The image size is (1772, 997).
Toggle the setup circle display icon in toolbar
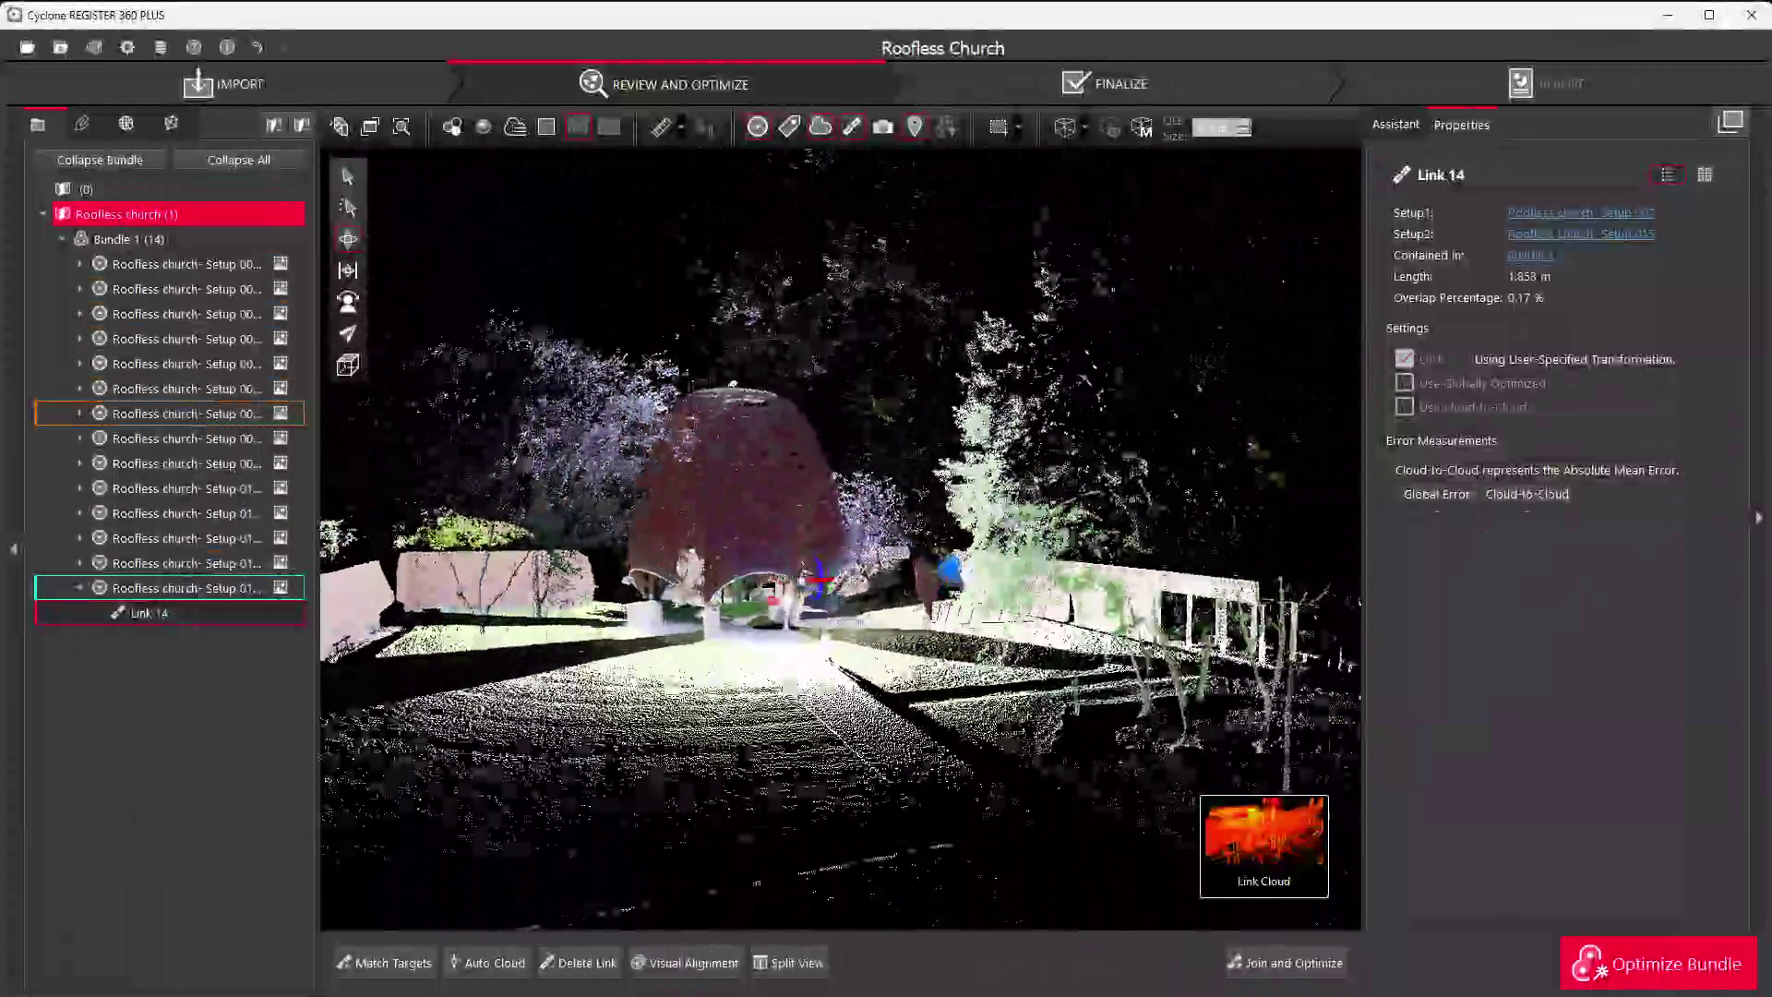pos(757,127)
